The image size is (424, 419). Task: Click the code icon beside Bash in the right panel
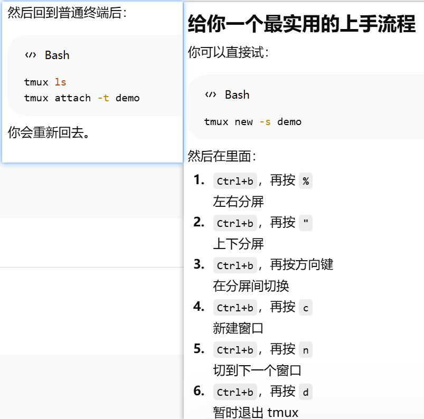click(210, 94)
